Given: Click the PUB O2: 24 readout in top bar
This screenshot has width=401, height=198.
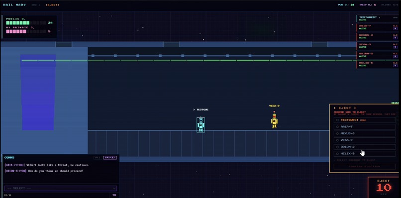Looking at the screenshot, I should click(346, 5).
